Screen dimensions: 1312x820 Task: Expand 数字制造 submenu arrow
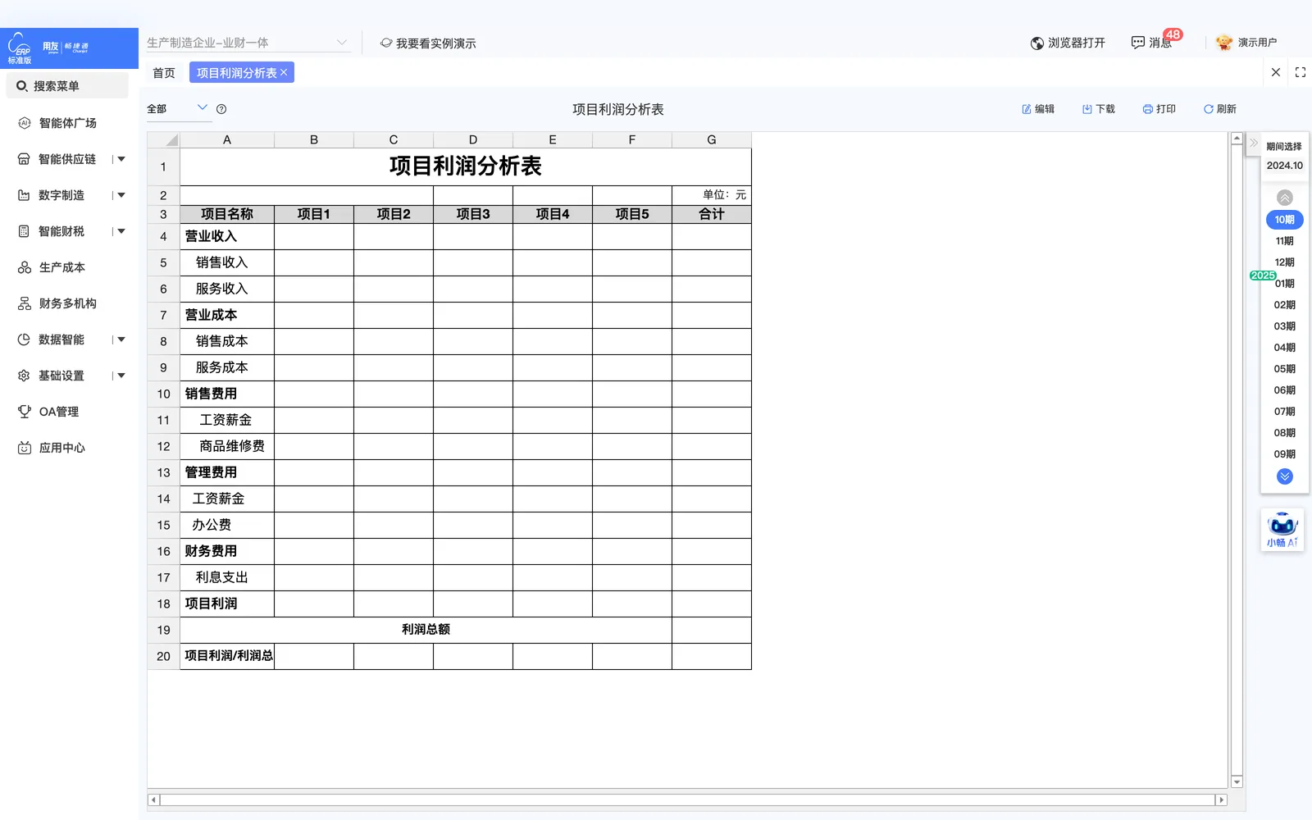[121, 195]
